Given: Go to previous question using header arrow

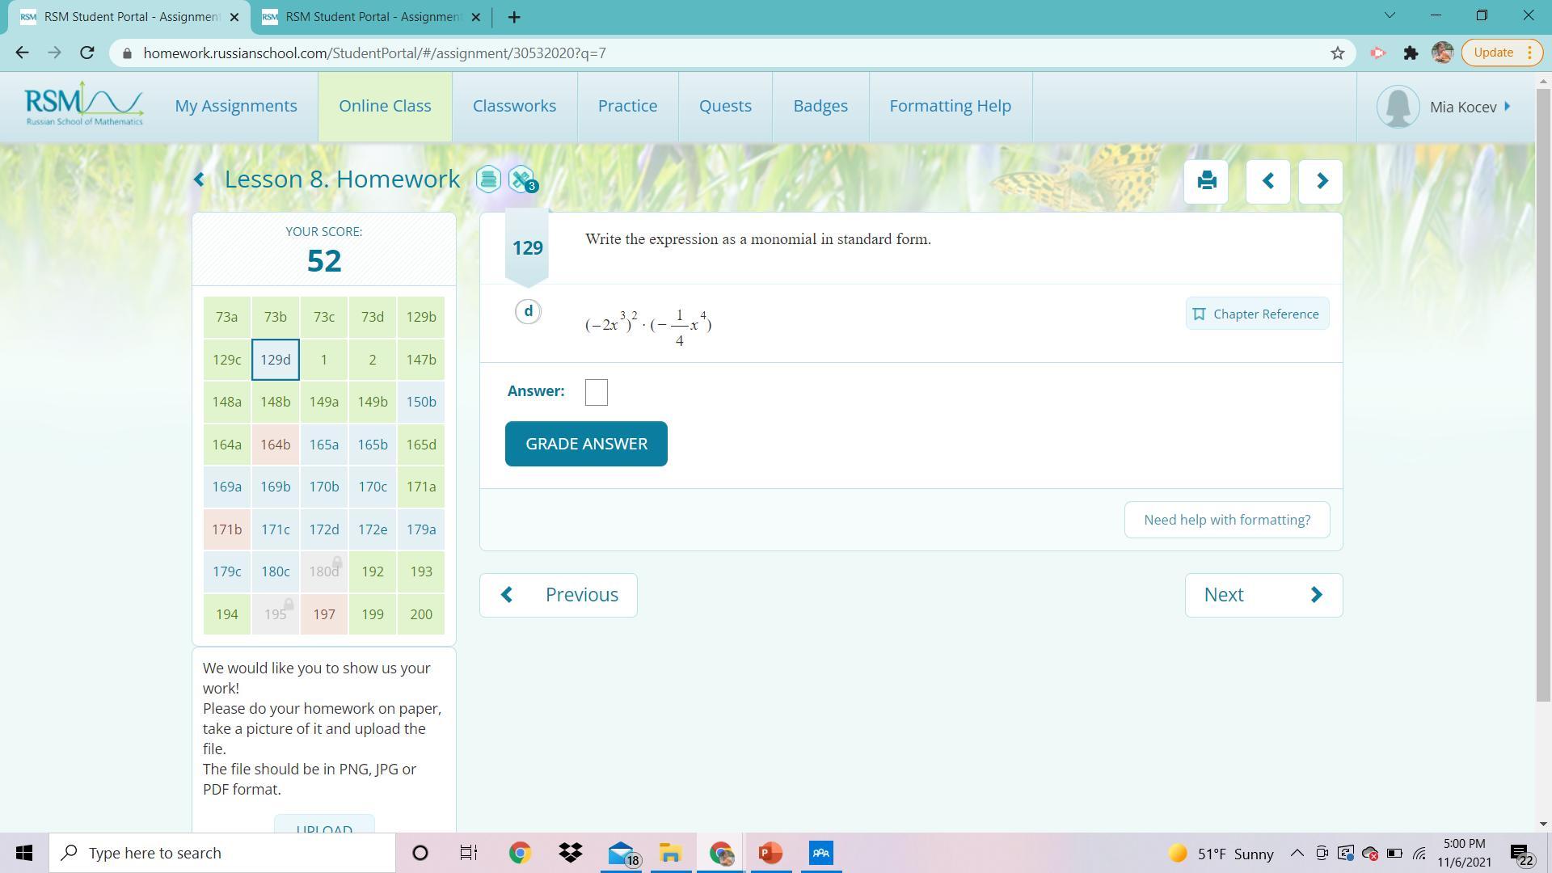Looking at the screenshot, I should pos(1267,181).
